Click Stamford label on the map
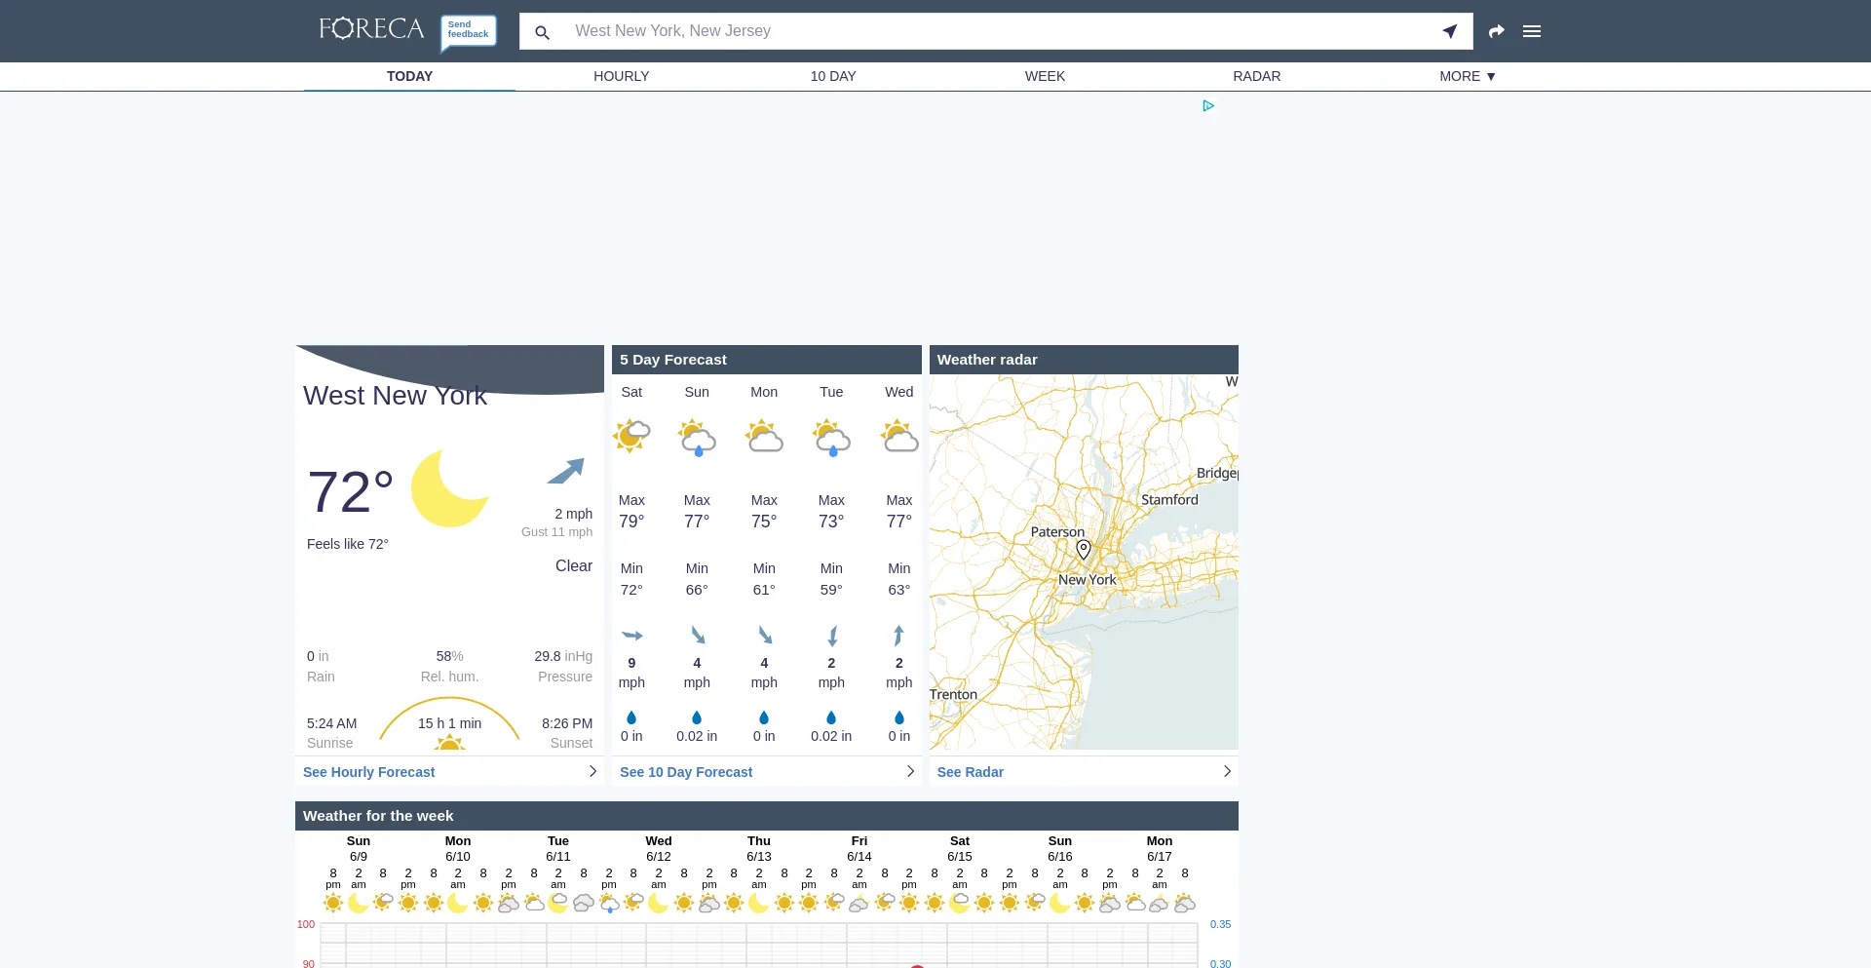Viewport: 1871px width, 968px height. tap(1169, 499)
